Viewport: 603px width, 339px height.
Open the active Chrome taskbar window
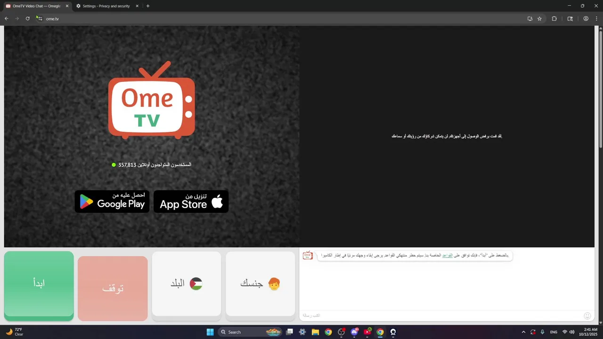tap(380, 332)
